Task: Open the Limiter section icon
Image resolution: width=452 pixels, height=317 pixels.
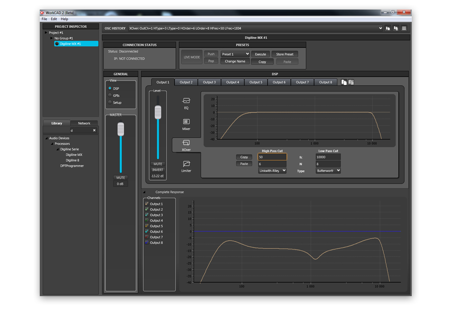Action: click(x=186, y=164)
